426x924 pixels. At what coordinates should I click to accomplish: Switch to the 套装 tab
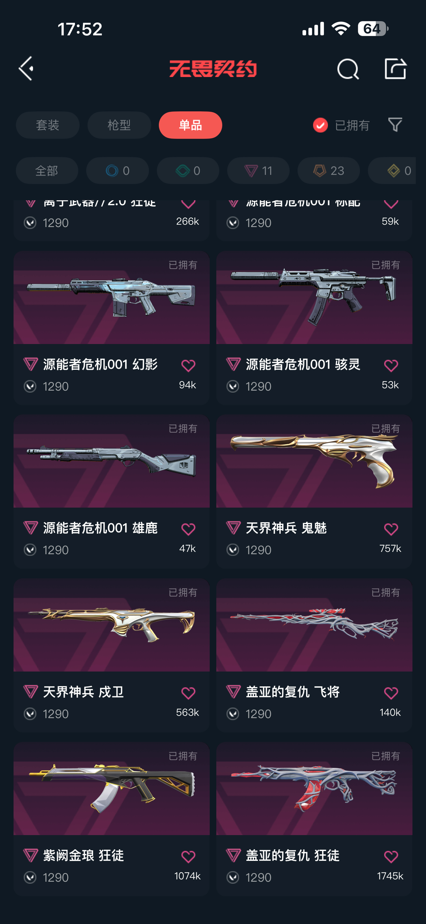pyautogui.click(x=48, y=125)
